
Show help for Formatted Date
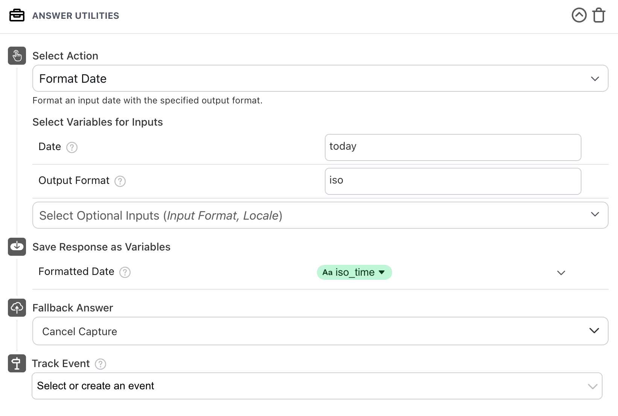pyautogui.click(x=125, y=272)
